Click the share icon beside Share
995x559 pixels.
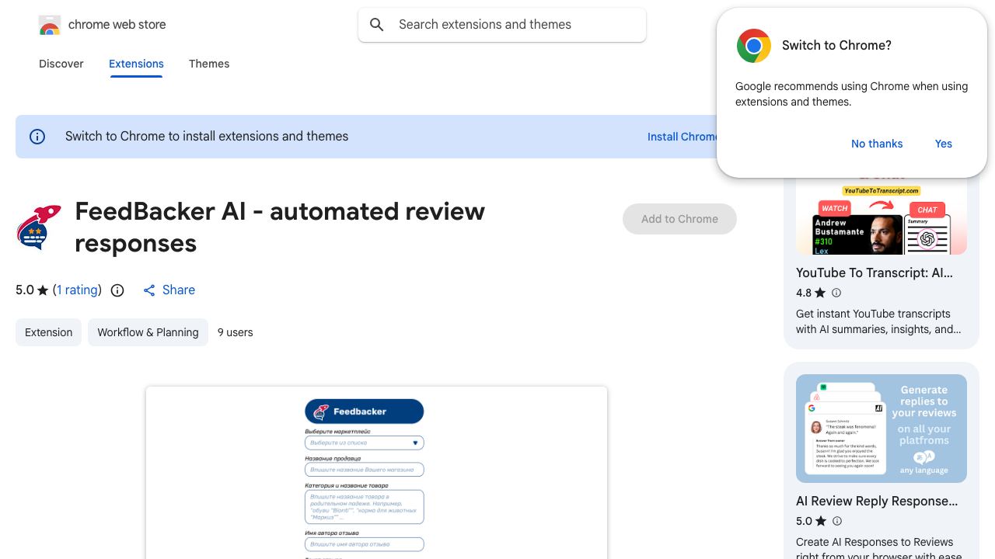(149, 290)
